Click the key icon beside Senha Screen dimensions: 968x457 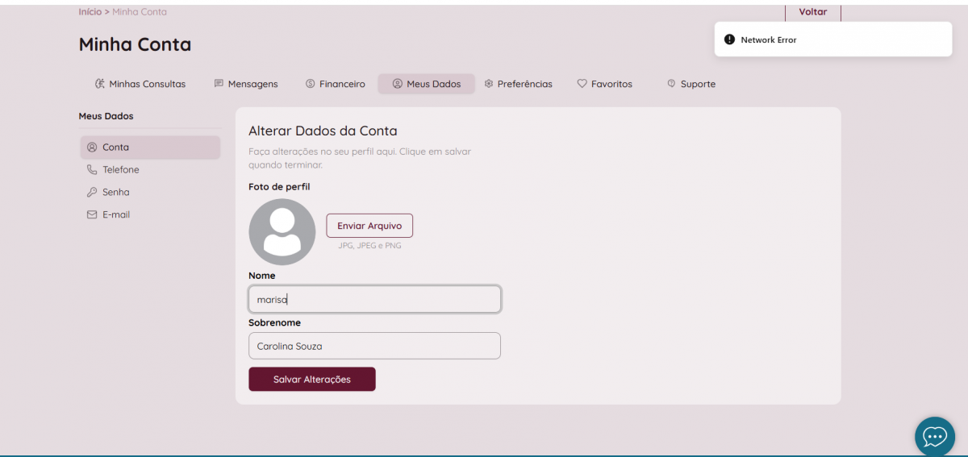tap(92, 193)
